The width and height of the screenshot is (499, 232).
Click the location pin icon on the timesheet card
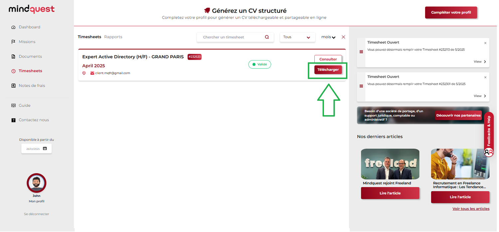pos(84,73)
